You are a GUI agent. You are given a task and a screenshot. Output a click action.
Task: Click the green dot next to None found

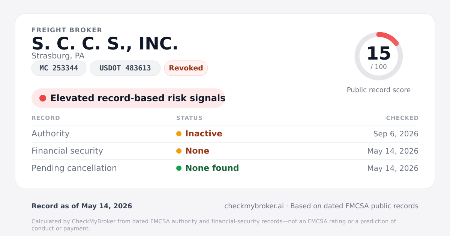coord(179,168)
